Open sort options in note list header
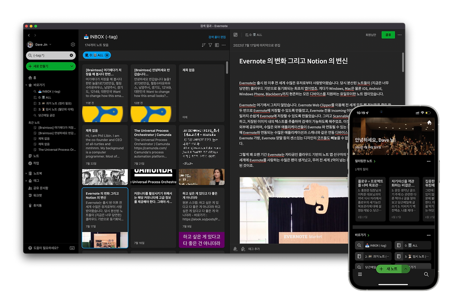 (203, 45)
